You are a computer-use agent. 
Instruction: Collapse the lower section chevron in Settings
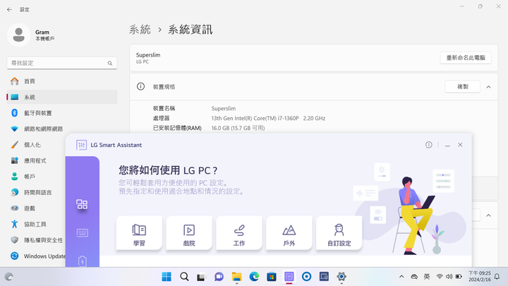(488, 215)
